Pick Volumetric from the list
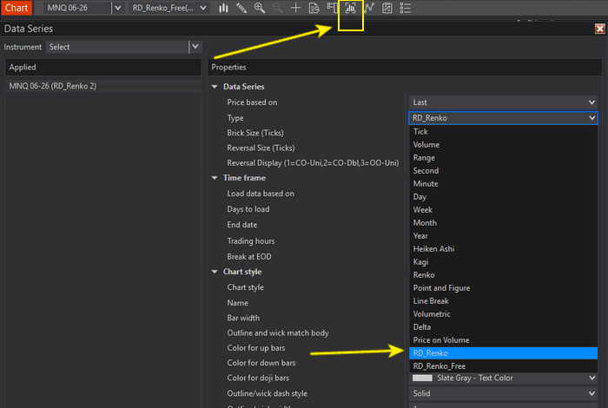Viewport: 608px width, 408px height. [503, 314]
